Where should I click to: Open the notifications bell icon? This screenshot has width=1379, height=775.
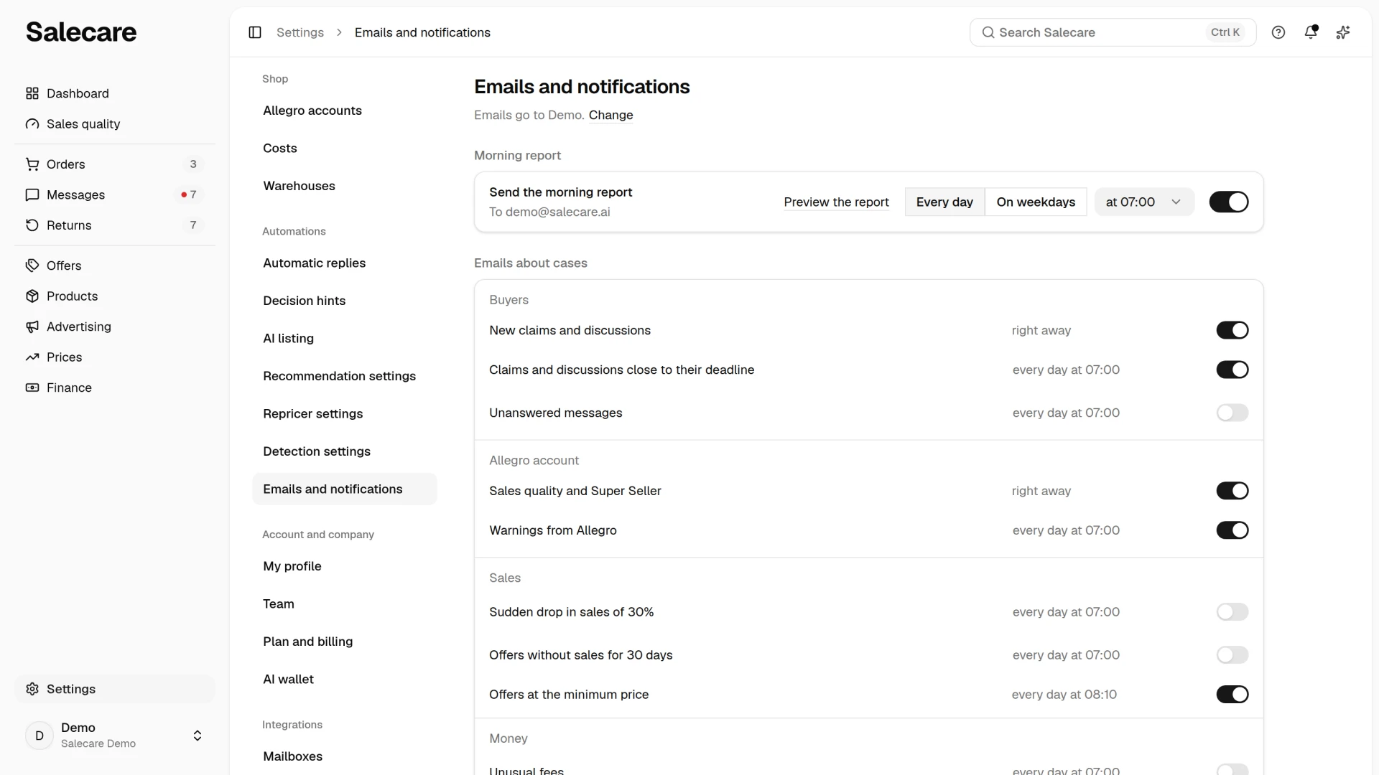click(1311, 32)
